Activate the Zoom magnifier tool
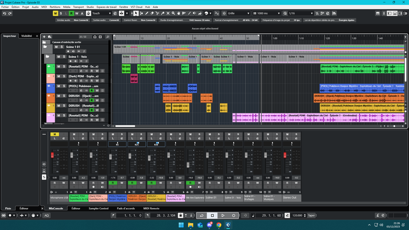 [173, 13]
